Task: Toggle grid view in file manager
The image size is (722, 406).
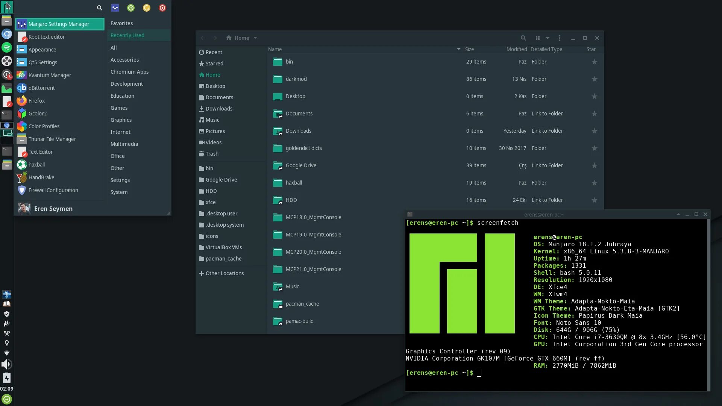Action: pos(538,38)
